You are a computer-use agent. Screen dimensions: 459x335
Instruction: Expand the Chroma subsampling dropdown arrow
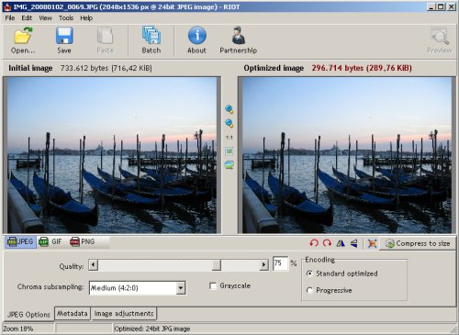click(181, 288)
